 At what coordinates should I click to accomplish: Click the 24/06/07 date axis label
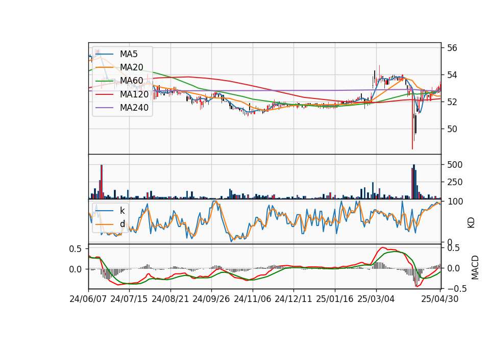[x=88, y=299]
